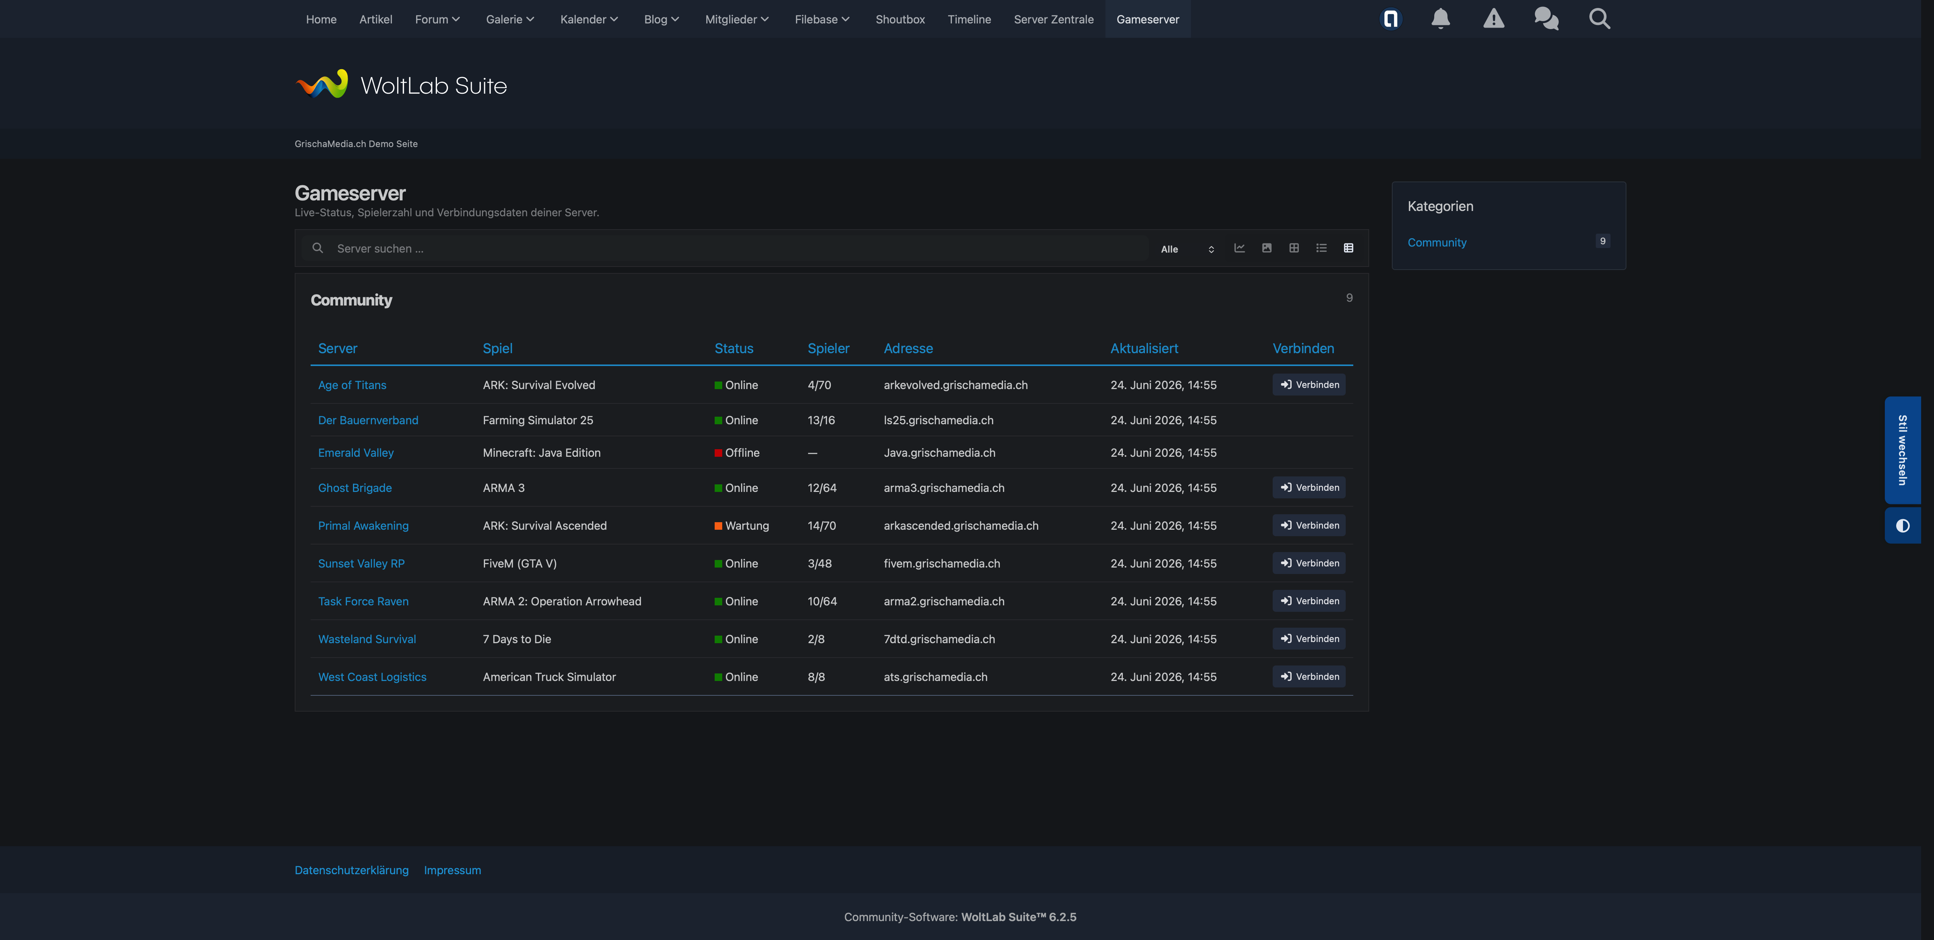1934x940 pixels.
Task: Click the address Java.grischamedia.ch
Action: (939, 452)
